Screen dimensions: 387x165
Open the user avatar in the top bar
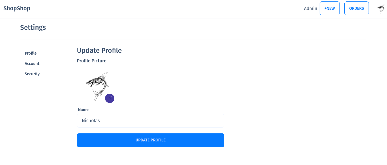[381, 9]
